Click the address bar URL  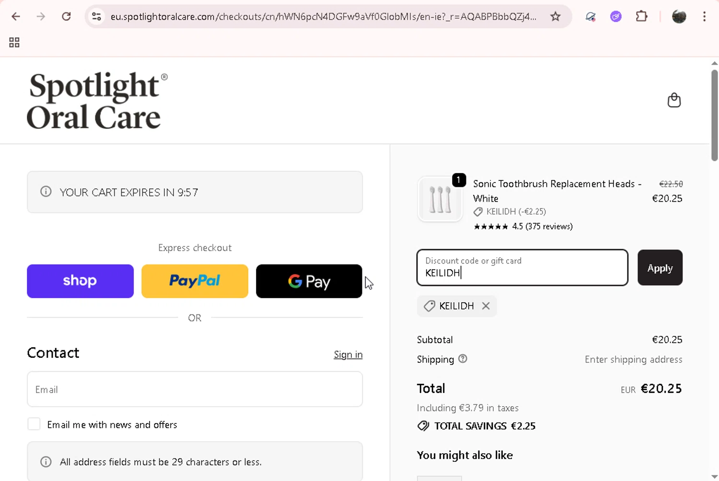pyautogui.click(x=324, y=17)
